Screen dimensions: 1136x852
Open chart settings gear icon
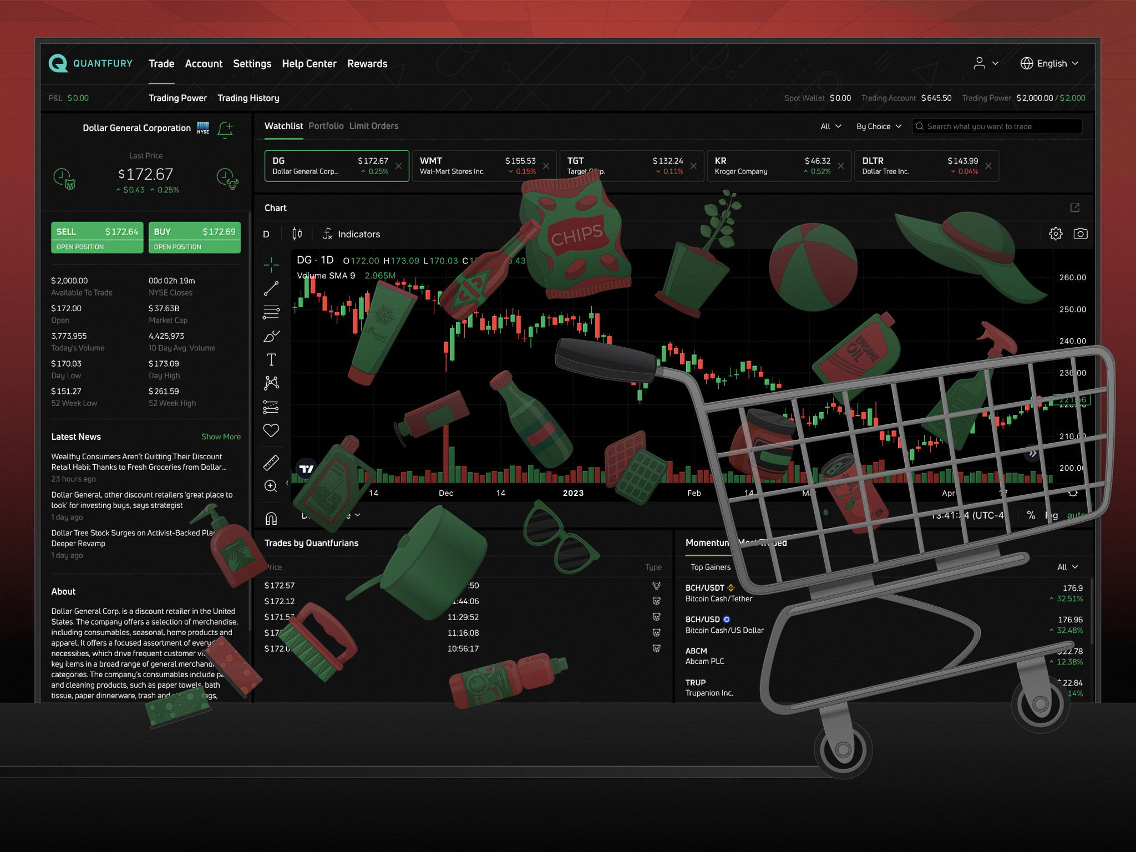click(x=1056, y=234)
